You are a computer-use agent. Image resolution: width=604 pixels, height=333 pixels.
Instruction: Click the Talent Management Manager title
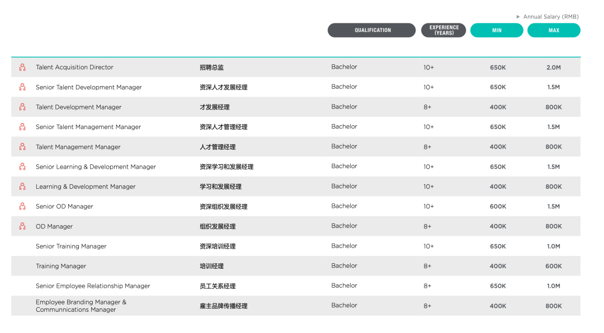pos(78,147)
